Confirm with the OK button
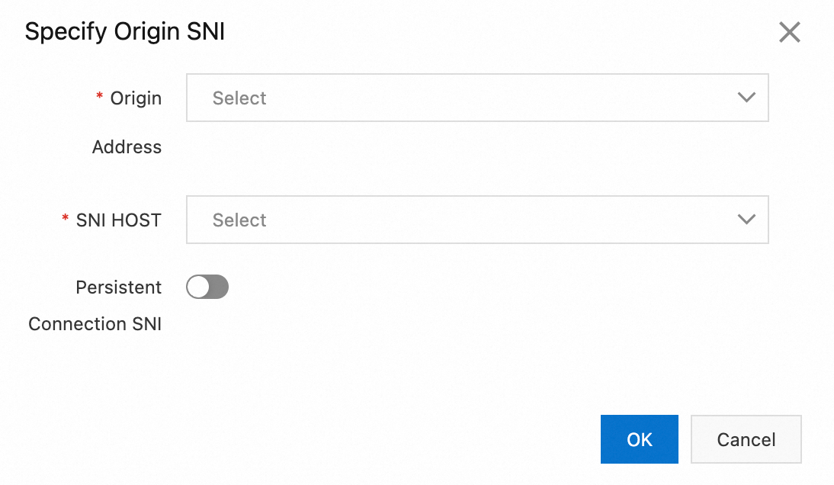 click(x=639, y=439)
